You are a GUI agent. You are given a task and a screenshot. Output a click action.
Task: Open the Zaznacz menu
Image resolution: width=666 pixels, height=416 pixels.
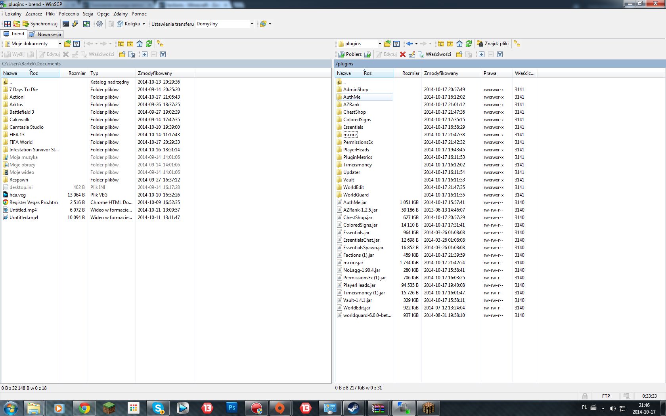34,14
